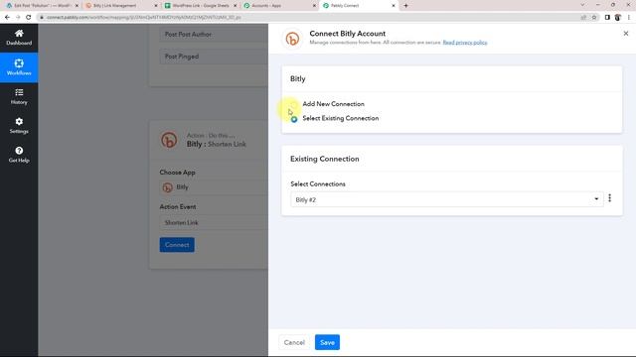Close the Pabbly Connect browser tab
This screenshot has width=636, height=357.
click(394, 6)
